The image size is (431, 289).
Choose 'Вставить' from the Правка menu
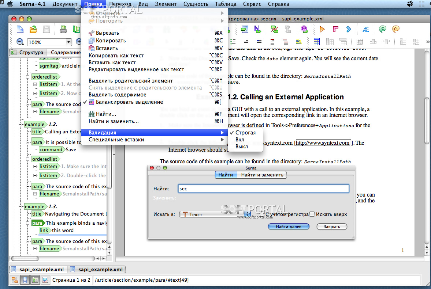154,48
